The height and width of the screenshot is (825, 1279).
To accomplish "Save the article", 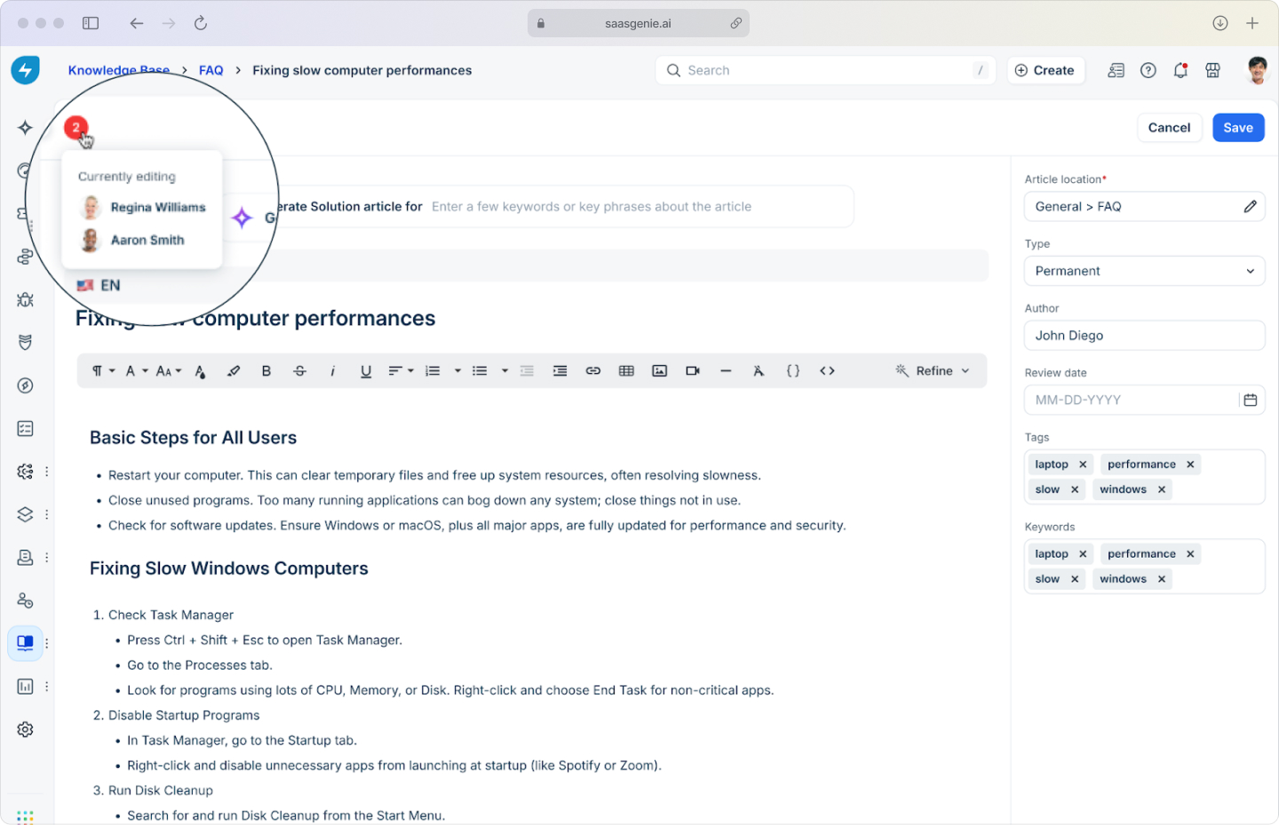I will click(1238, 127).
